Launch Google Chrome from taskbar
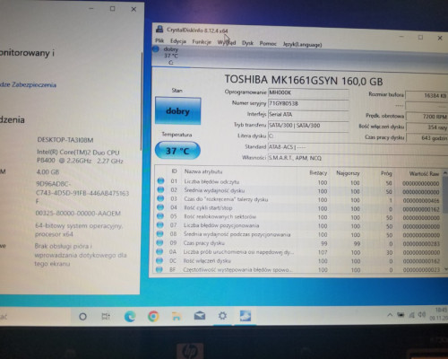This screenshot has width=448, height=359. pyautogui.click(x=153, y=316)
